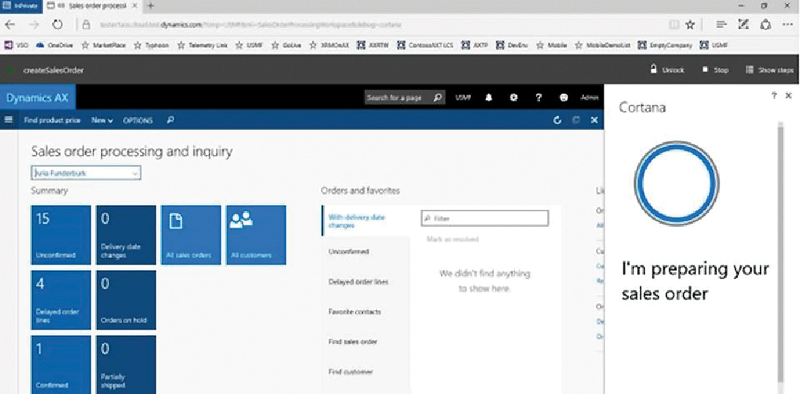Open the 4 Delayed order lines tile
The width and height of the screenshot is (800, 394).
[x=61, y=300]
